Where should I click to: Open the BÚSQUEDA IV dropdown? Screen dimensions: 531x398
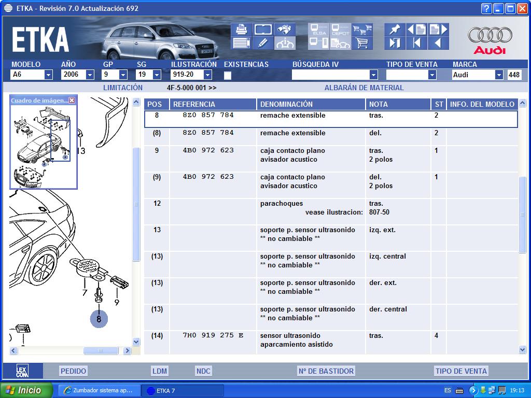[x=373, y=75]
